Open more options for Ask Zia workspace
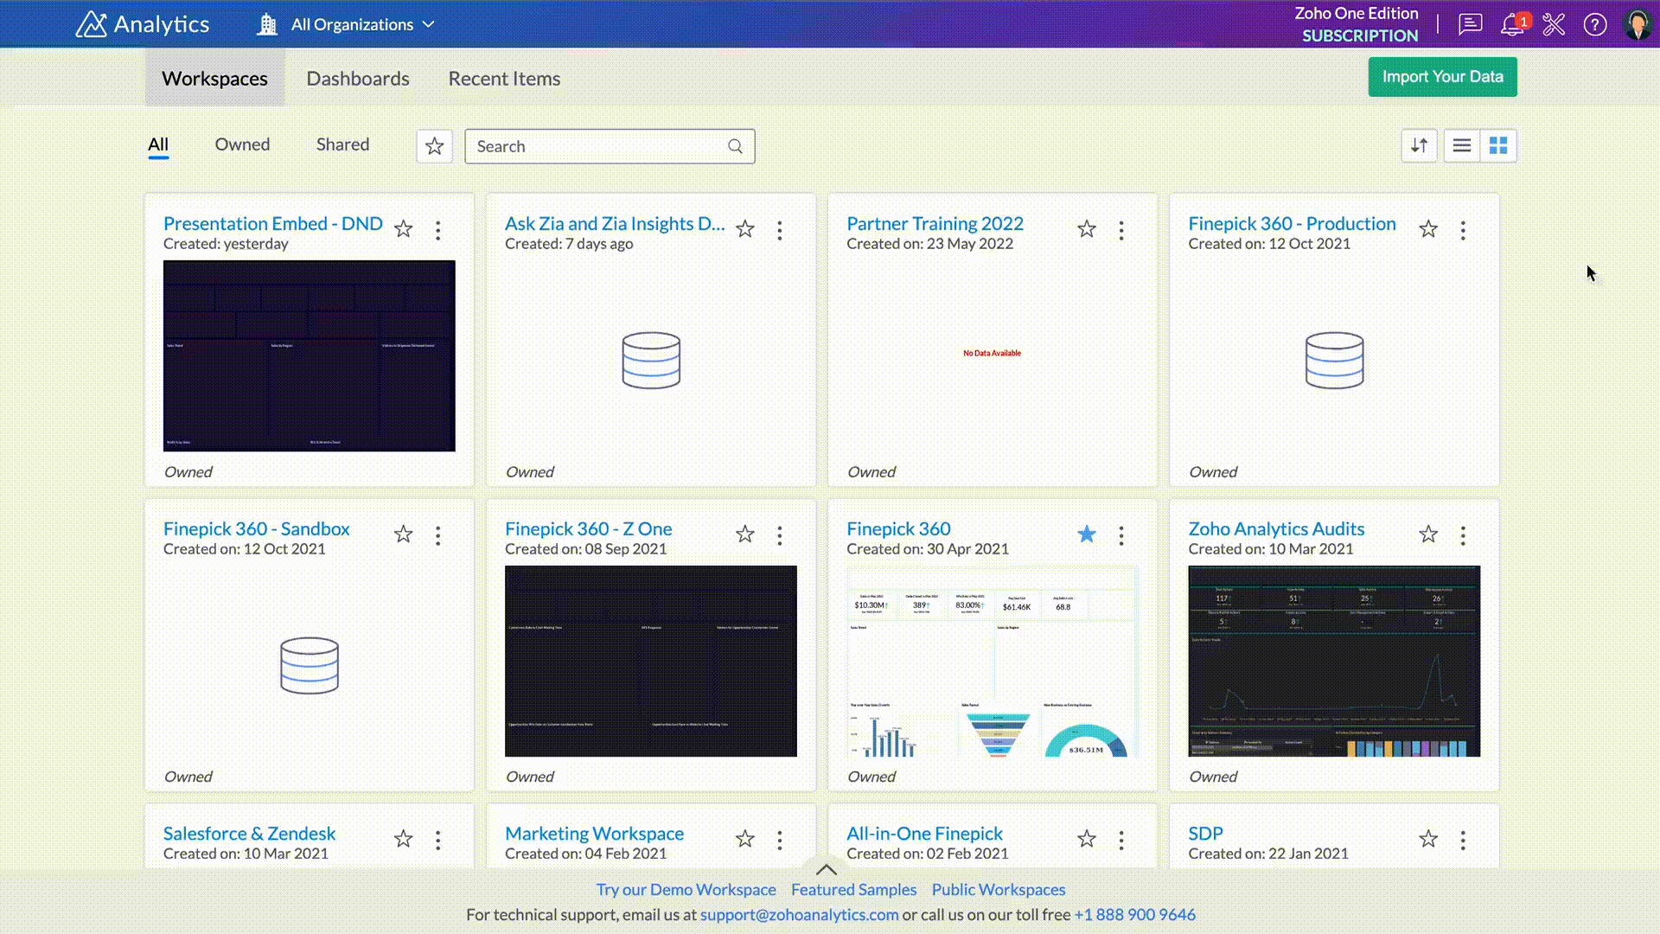Screen dimensions: 1660x934 780,230
